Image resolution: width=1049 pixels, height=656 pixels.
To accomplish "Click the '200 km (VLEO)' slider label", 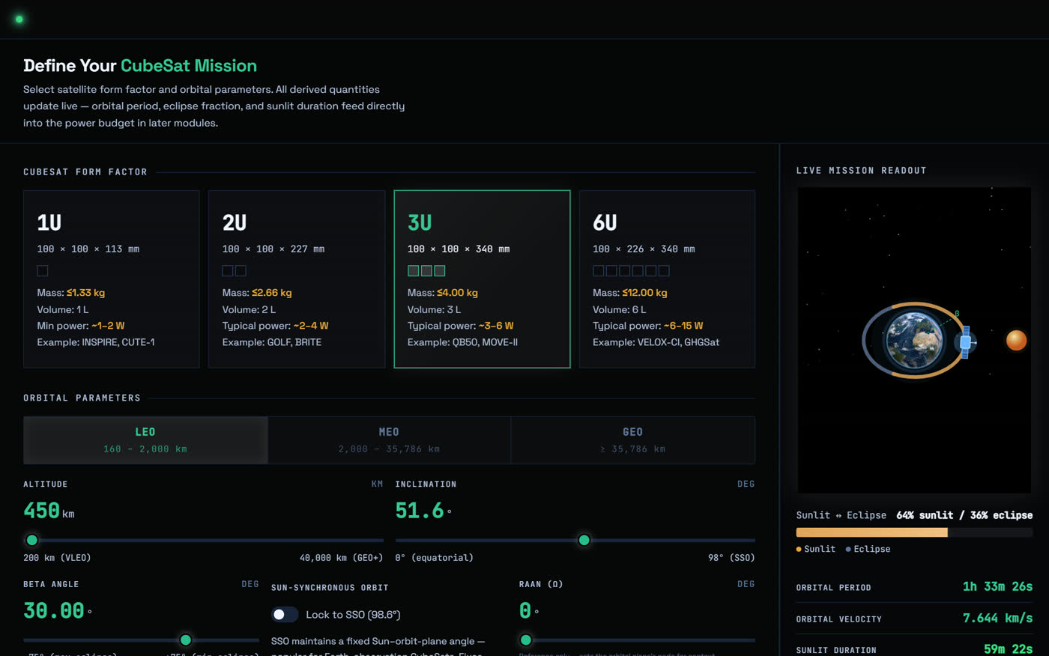I will [57, 558].
